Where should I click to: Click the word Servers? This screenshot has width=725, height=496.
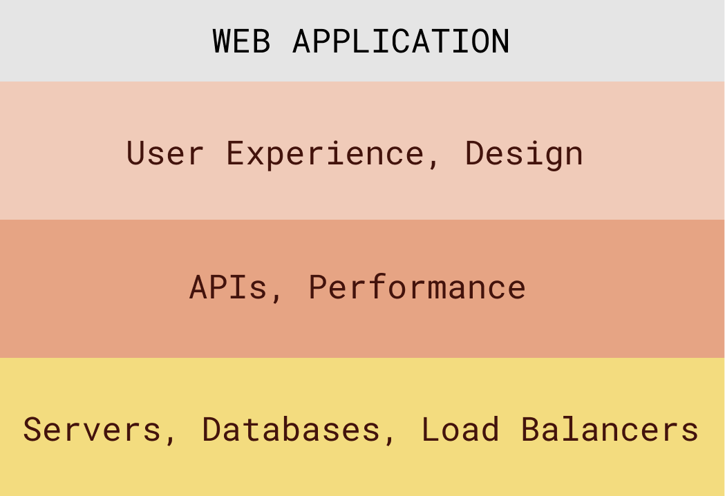click(x=92, y=430)
